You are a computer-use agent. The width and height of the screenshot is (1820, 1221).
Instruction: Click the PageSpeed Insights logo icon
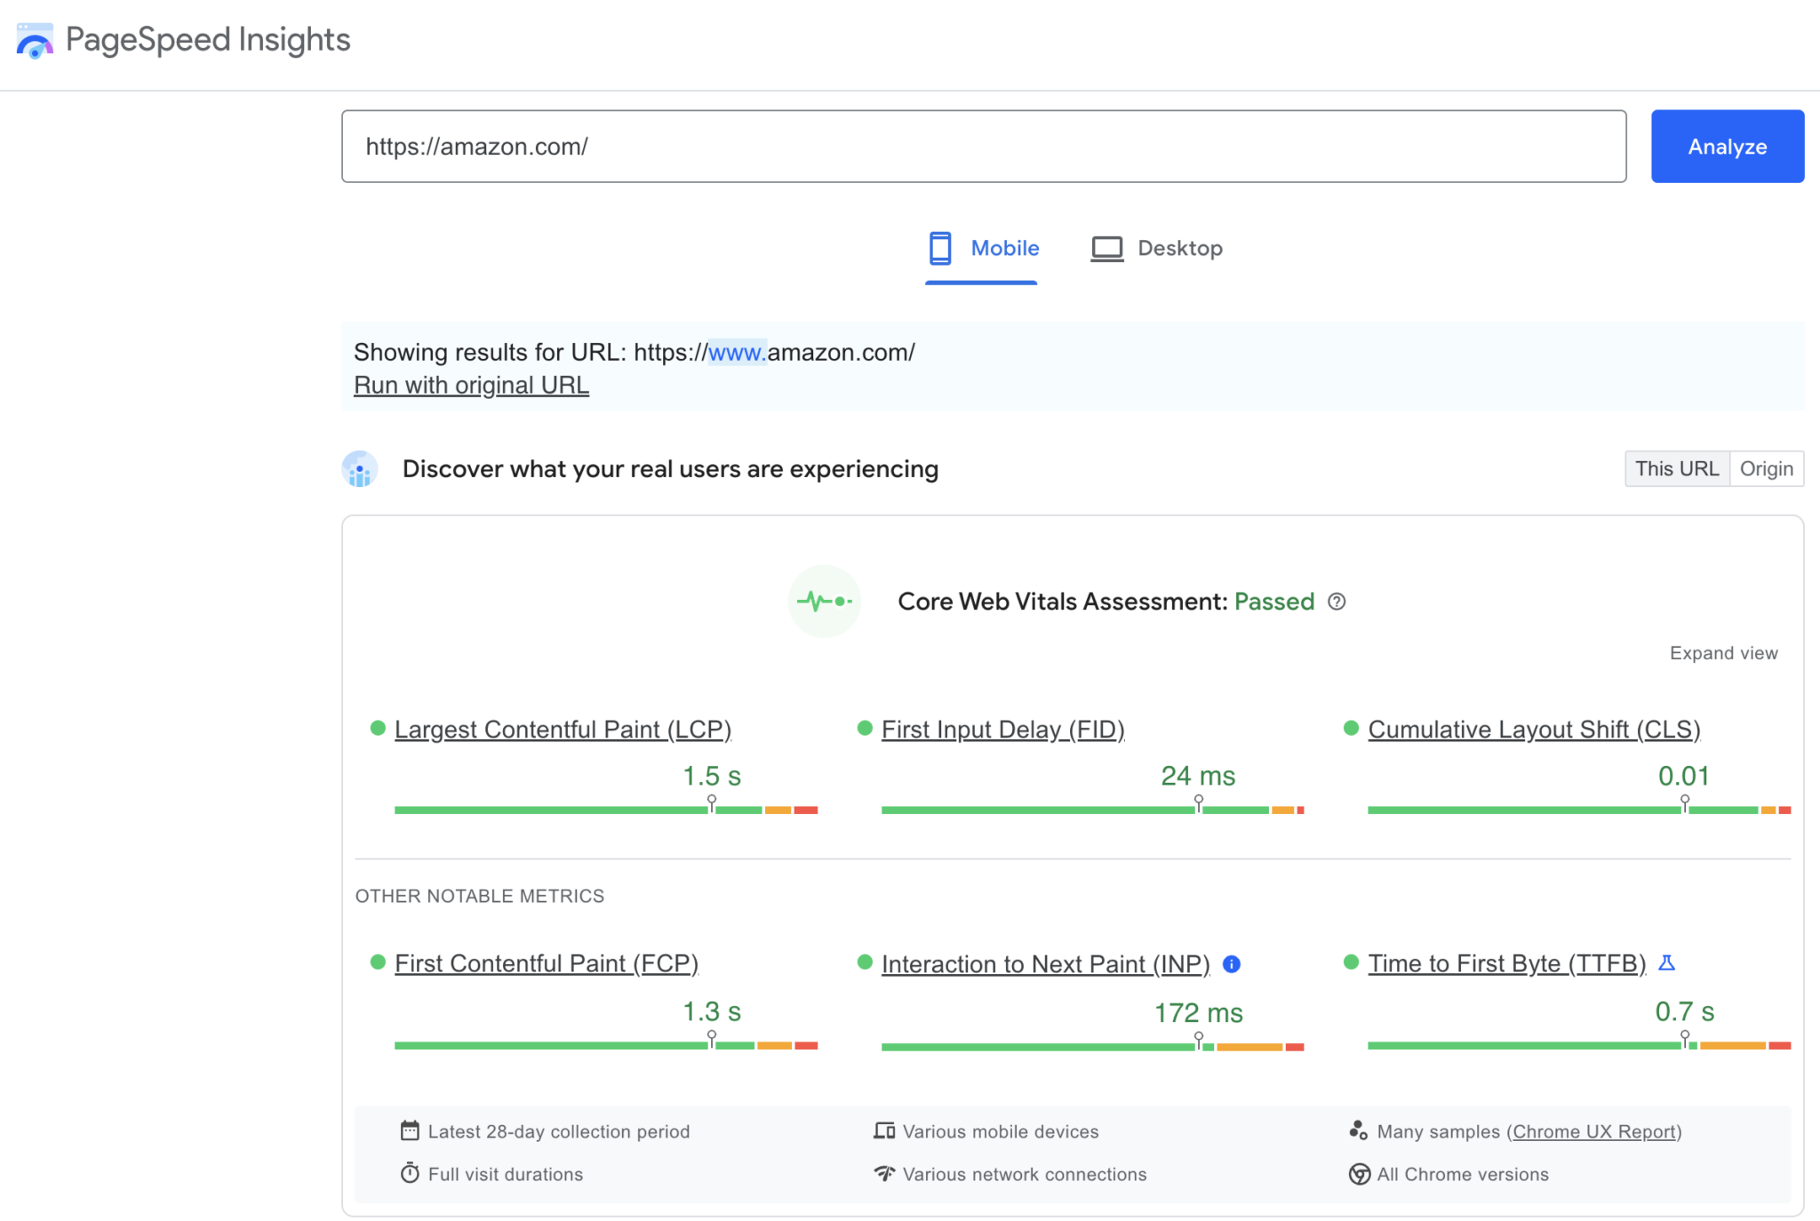click(34, 41)
